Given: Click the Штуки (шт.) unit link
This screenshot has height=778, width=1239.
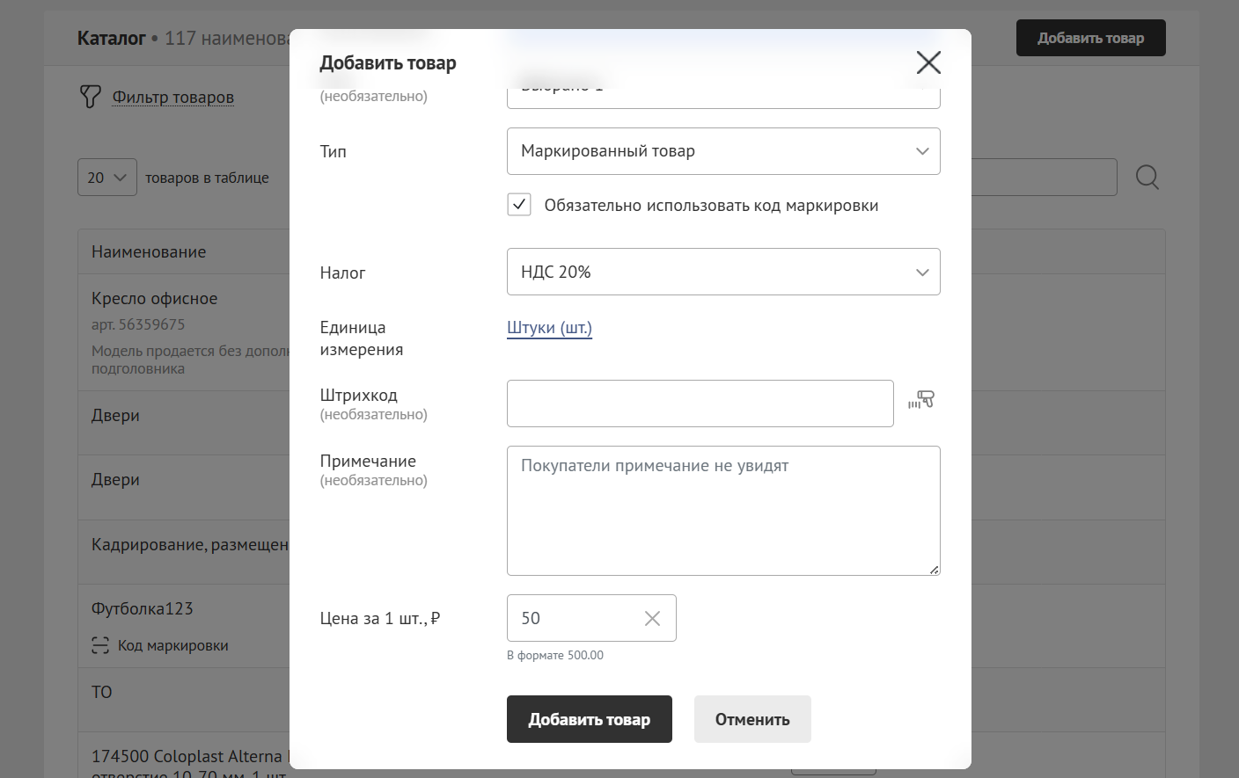Looking at the screenshot, I should tap(549, 328).
